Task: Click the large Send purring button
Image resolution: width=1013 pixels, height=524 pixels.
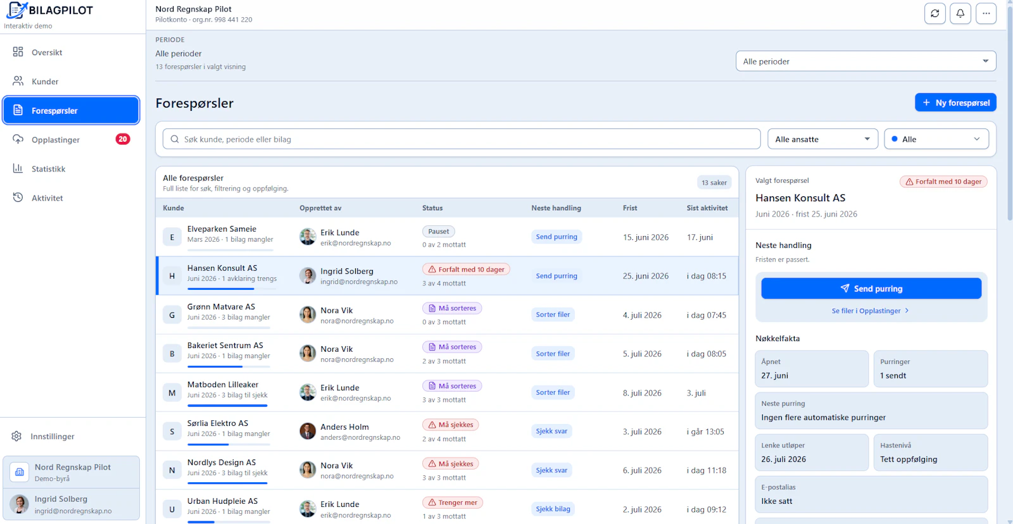Action: 871,289
